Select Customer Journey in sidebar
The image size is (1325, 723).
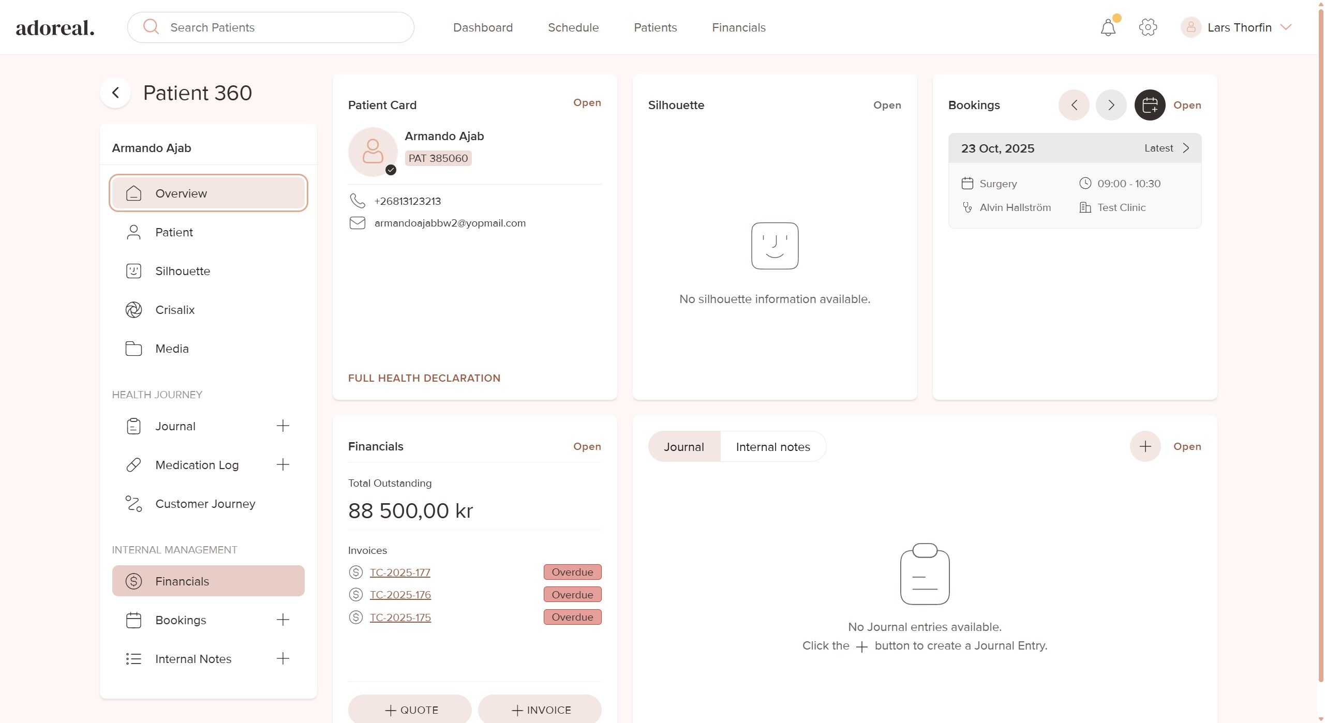coord(205,504)
